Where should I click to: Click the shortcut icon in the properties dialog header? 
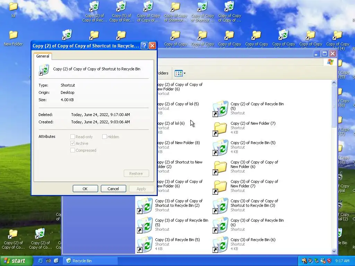[x=44, y=70]
